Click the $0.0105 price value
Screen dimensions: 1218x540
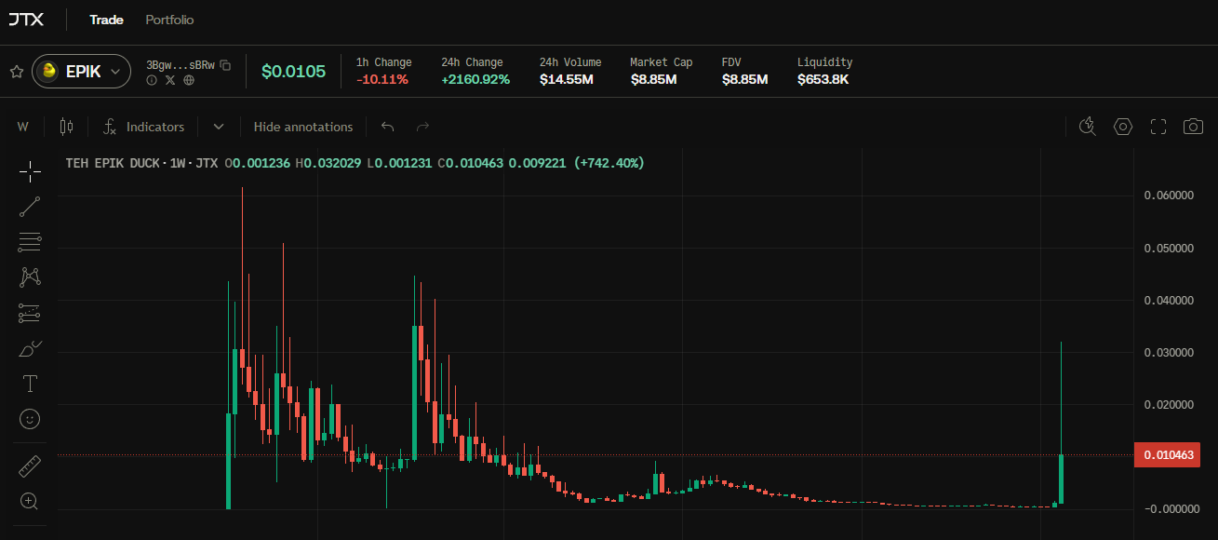click(293, 72)
